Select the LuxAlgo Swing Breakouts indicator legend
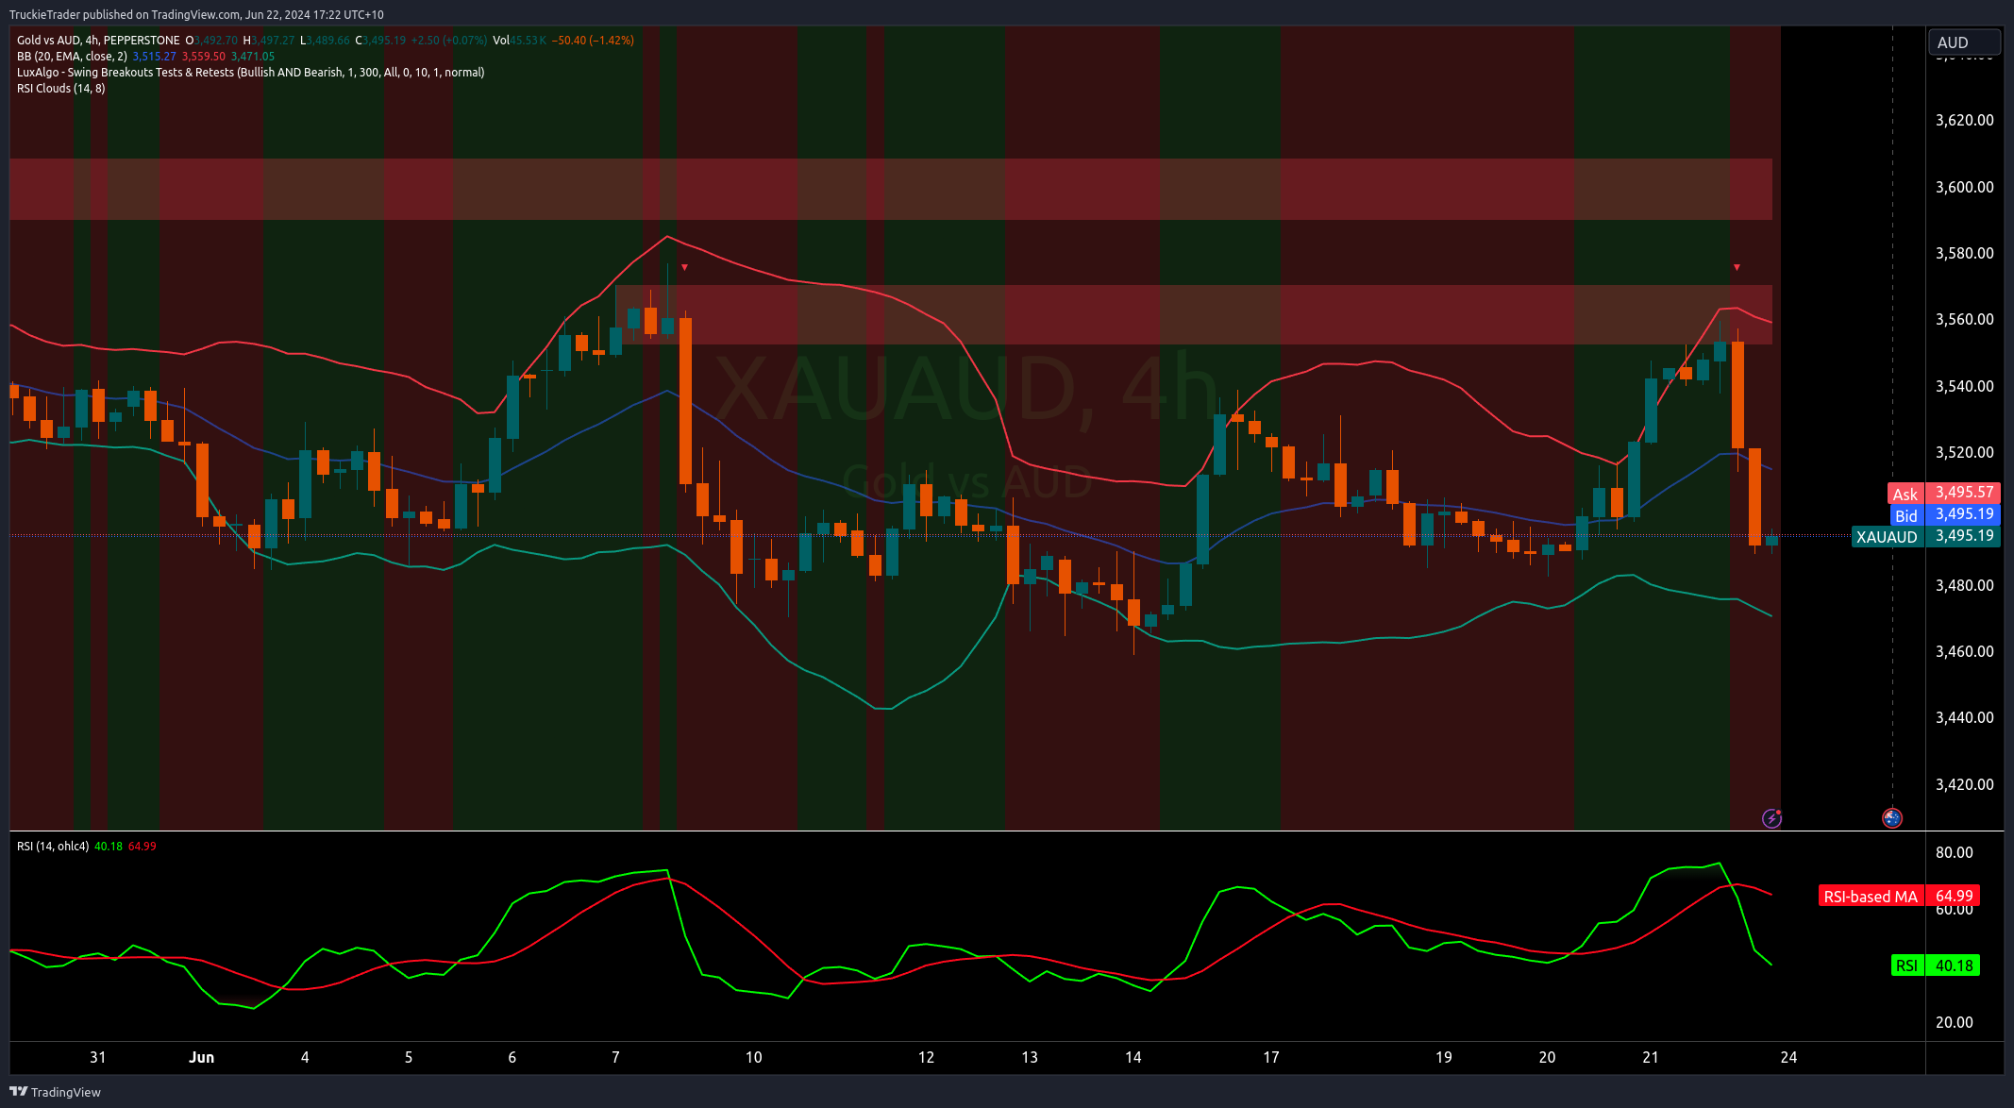Screen dimensions: 2014x1108 click(250, 73)
